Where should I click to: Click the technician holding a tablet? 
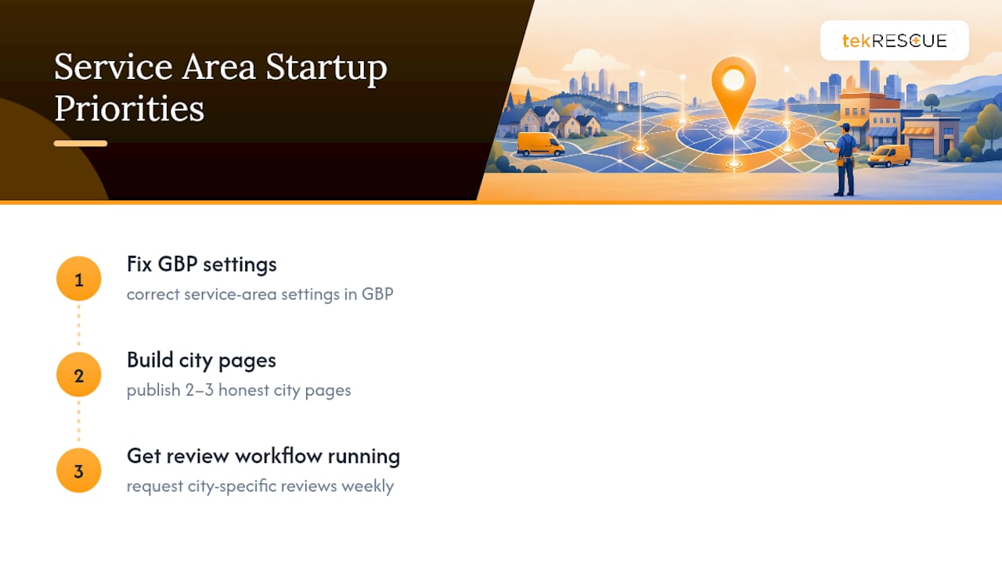(x=843, y=160)
